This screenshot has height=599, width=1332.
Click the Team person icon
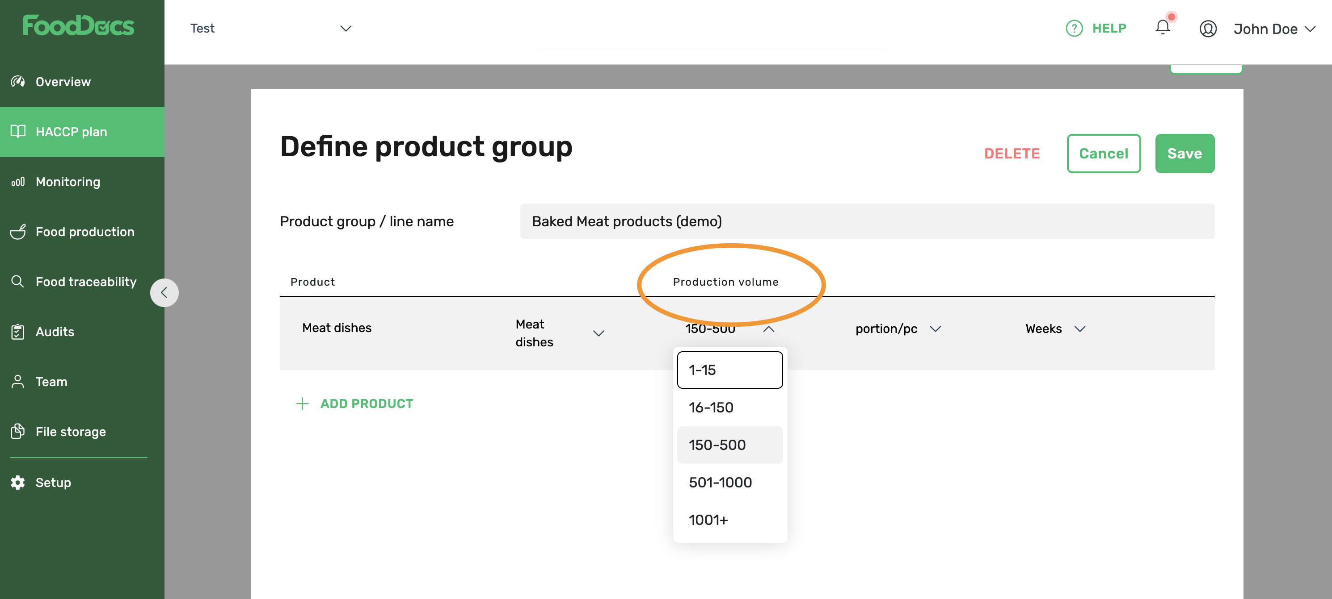pos(18,382)
